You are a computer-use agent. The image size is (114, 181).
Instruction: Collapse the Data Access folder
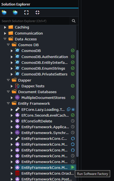[5, 39]
